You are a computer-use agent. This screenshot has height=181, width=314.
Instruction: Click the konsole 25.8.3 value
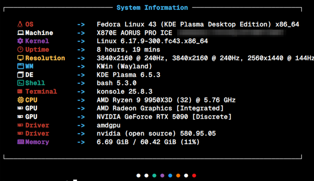(x=125, y=92)
